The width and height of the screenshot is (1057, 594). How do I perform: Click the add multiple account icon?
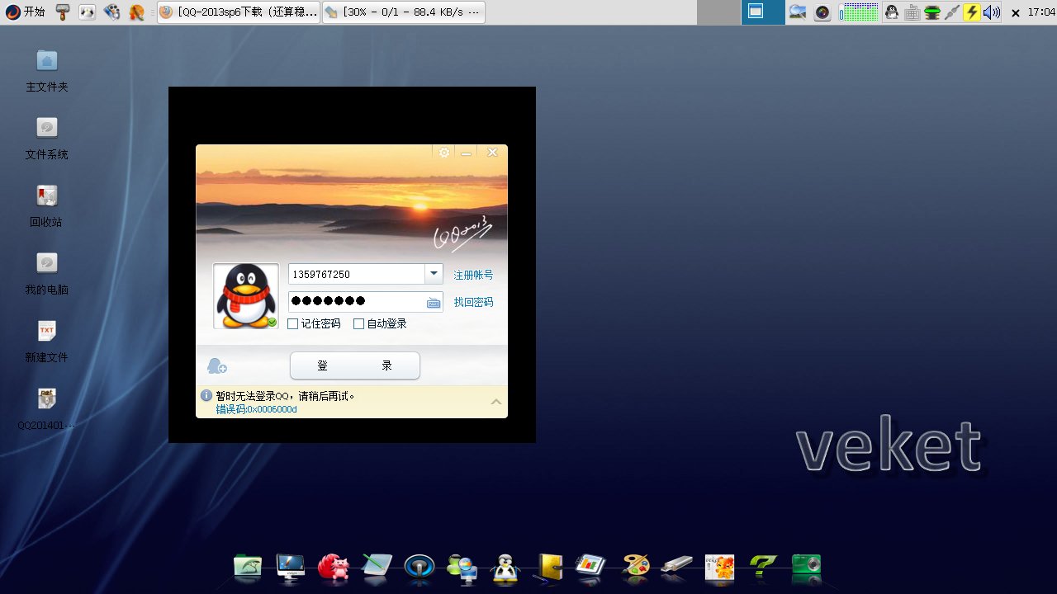tap(217, 366)
